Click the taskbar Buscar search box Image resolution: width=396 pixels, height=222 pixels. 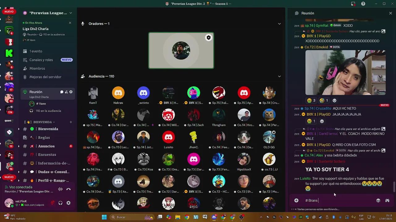coord(132,217)
